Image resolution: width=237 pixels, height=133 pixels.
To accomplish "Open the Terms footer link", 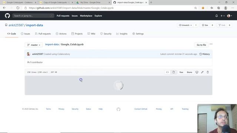I will coord(49,109).
